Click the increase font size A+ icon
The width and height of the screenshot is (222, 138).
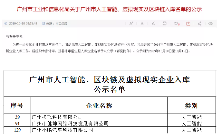[x=131, y=23]
